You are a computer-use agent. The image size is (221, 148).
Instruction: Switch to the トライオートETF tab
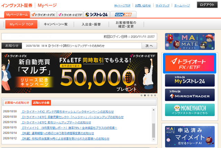[70, 14]
